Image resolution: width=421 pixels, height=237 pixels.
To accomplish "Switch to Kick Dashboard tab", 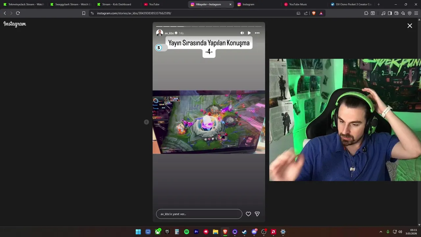I will [x=117, y=4].
